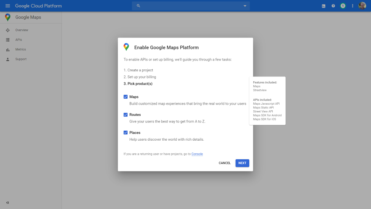Viewport: 371px width, 209px height.
Task: Focus the top search input field
Action: pyautogui.click(x=191, y=6)
